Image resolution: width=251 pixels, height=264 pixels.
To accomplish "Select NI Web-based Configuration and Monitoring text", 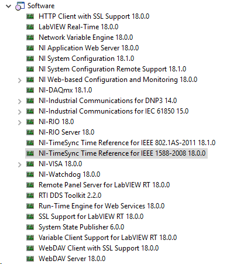I will click(x=118, y=80).
